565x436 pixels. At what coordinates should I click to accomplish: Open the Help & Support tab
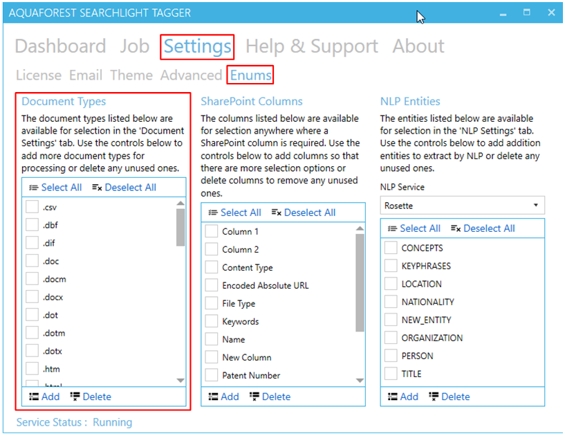(x=311, y=46)
